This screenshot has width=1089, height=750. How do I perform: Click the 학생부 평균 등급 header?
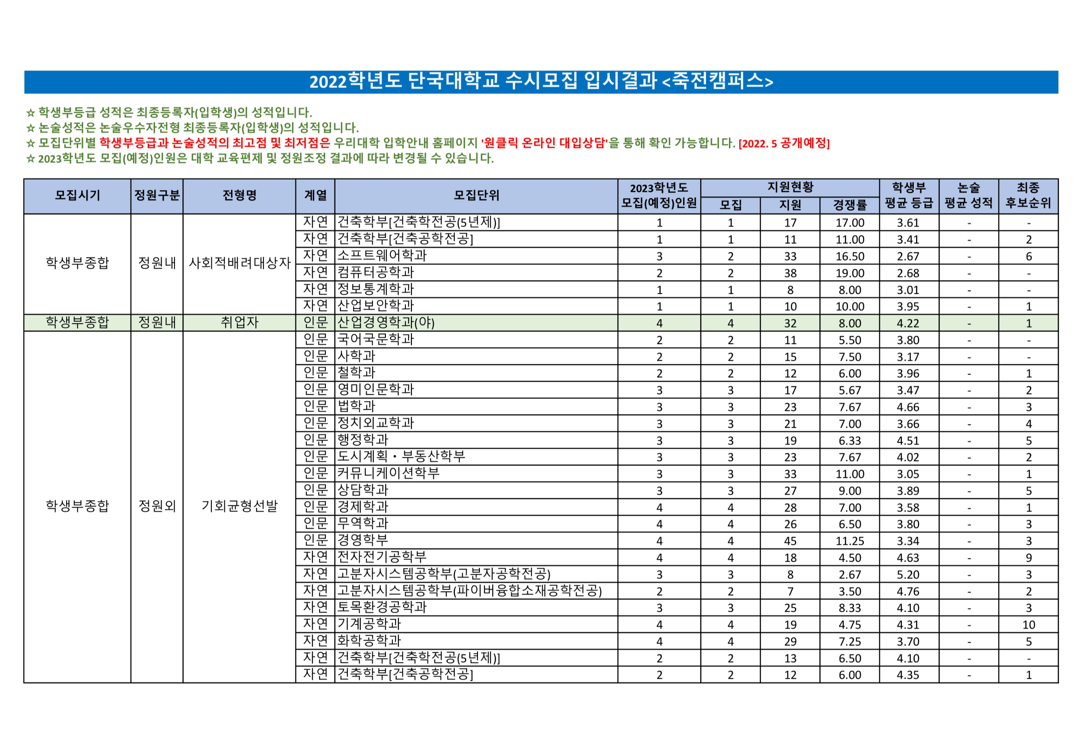pos(909,196)
